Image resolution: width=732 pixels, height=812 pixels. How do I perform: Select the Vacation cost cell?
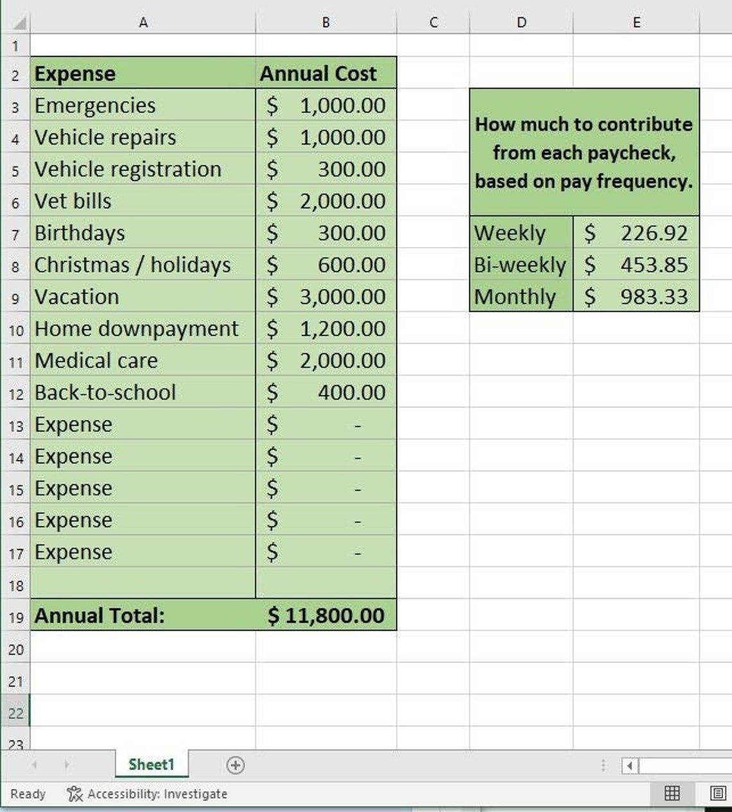pyautogui.click(x=326, y=297)
